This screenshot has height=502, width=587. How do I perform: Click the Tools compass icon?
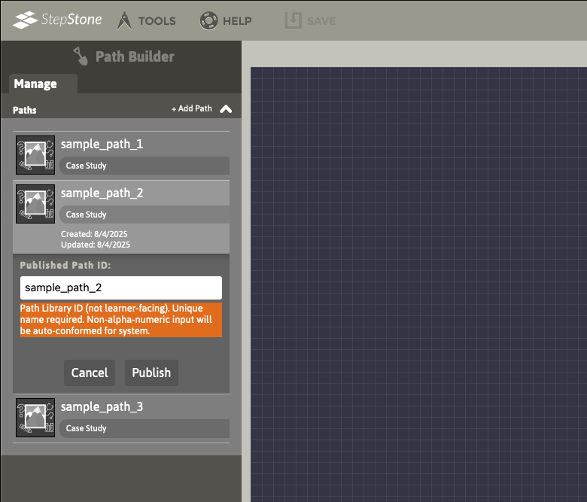click(x=124, y=20)
